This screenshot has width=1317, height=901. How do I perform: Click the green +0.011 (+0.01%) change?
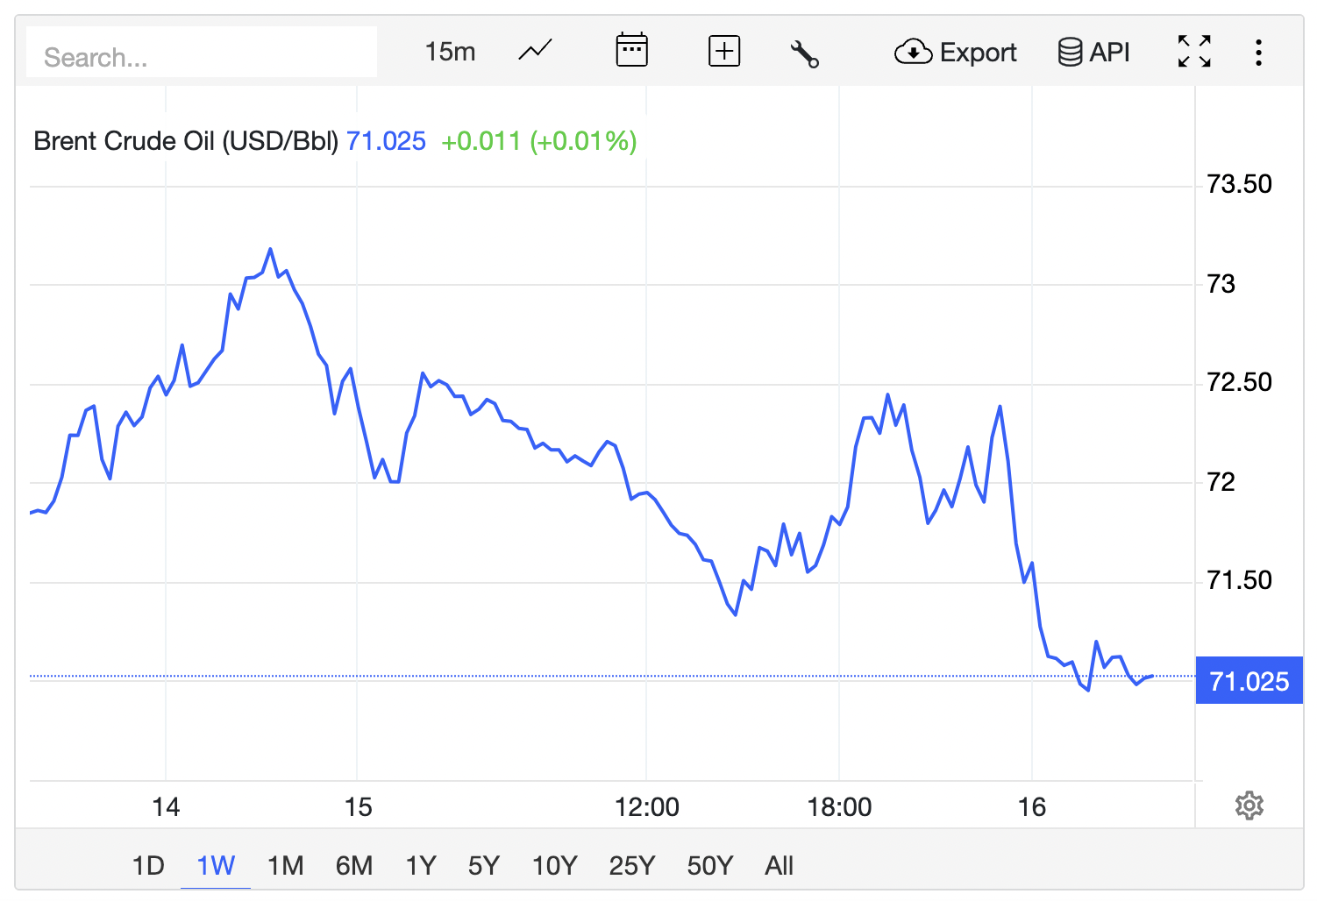pyautogui.click(x=538, y=141)
